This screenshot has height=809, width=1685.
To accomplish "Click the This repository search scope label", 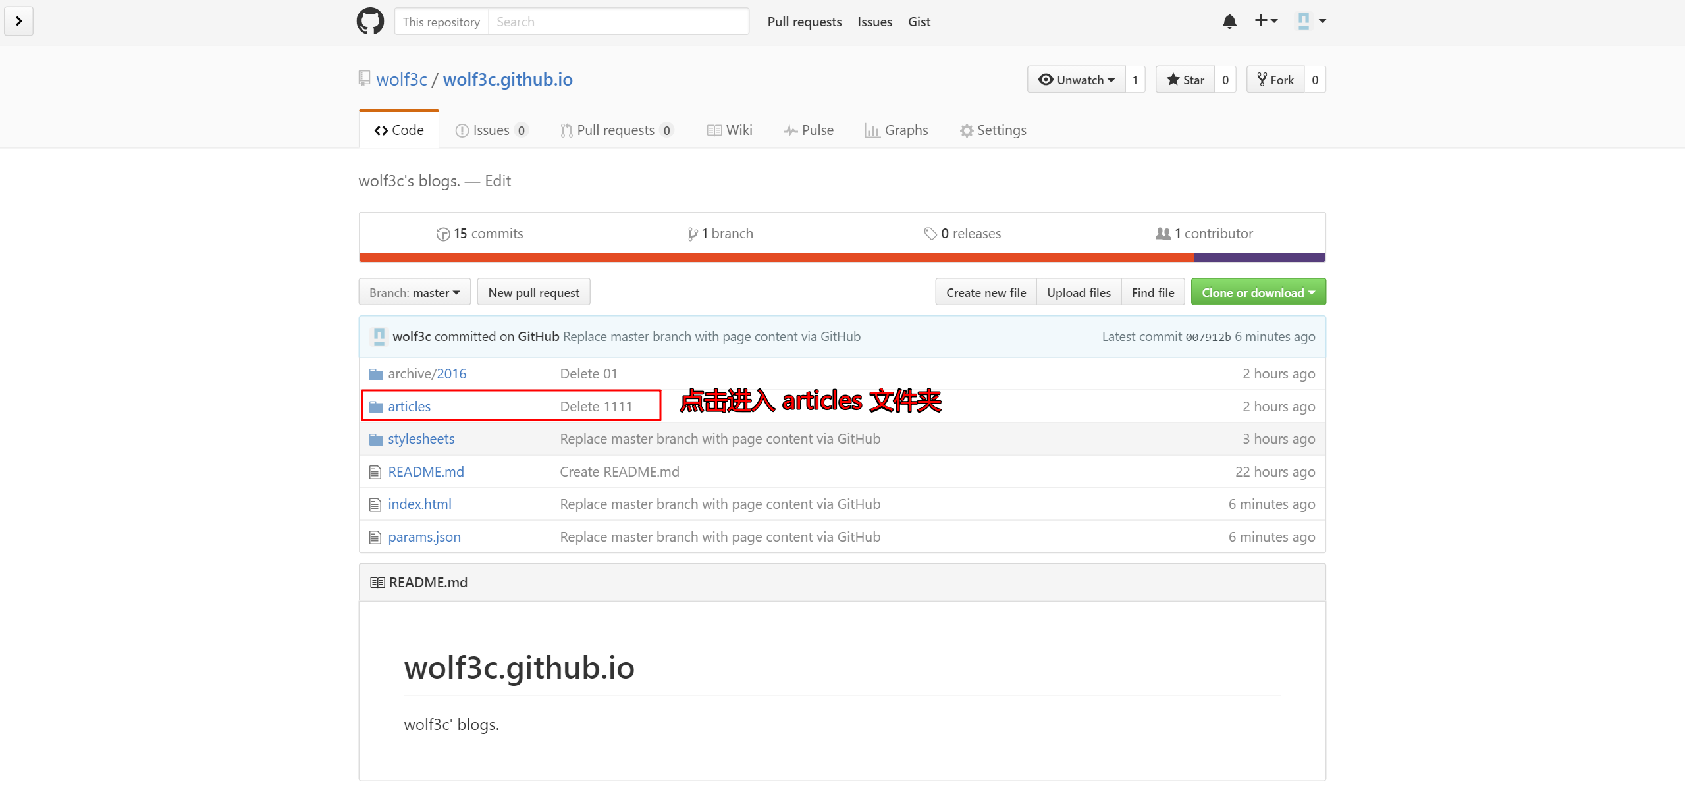I will [441, 22].
